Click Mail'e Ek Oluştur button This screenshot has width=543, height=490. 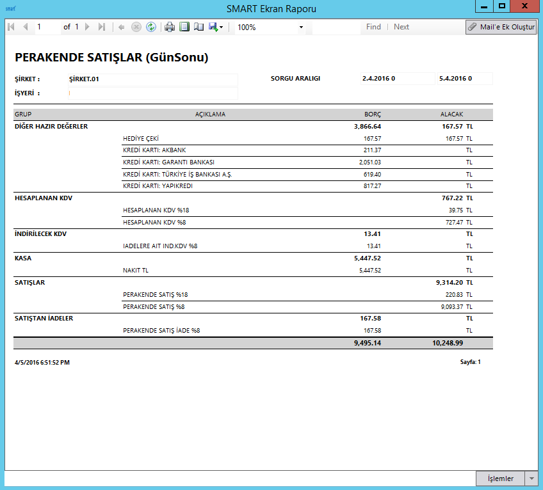[x=501, y=27]
